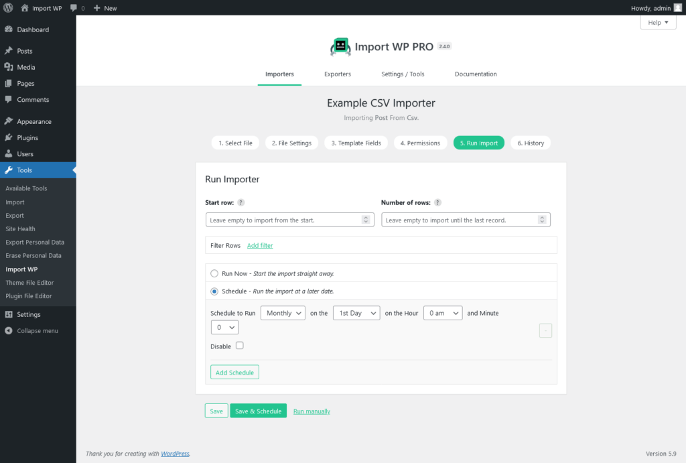Click the plus New icon in admin bar

click(97, 8)
